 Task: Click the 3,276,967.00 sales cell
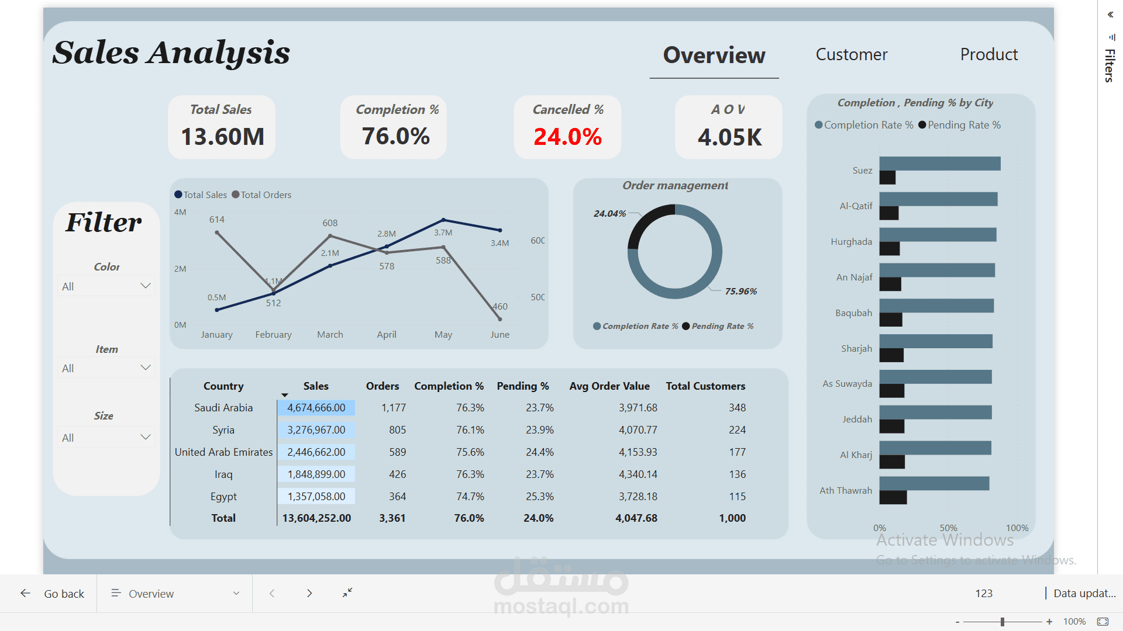(316, 430)
